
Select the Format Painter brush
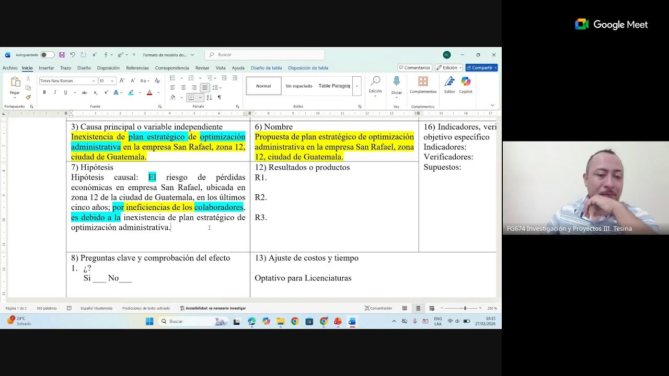pyautogui.click(x=28, y=97)
